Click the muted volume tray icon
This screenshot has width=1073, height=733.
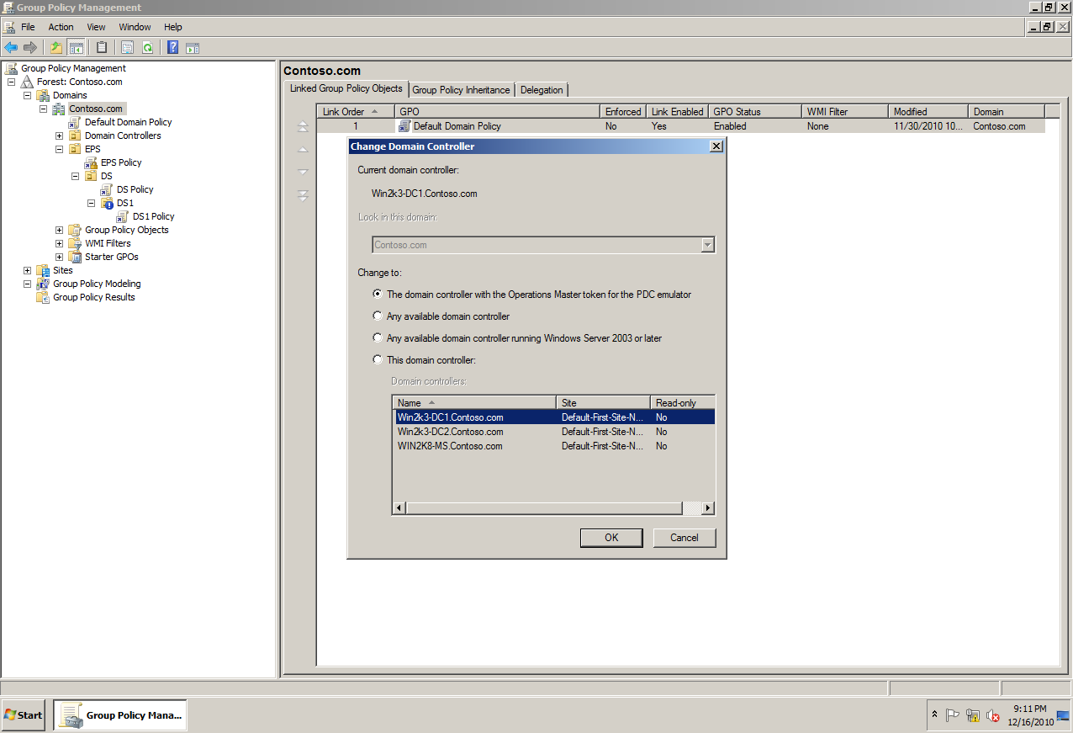[x=993, y=715]
